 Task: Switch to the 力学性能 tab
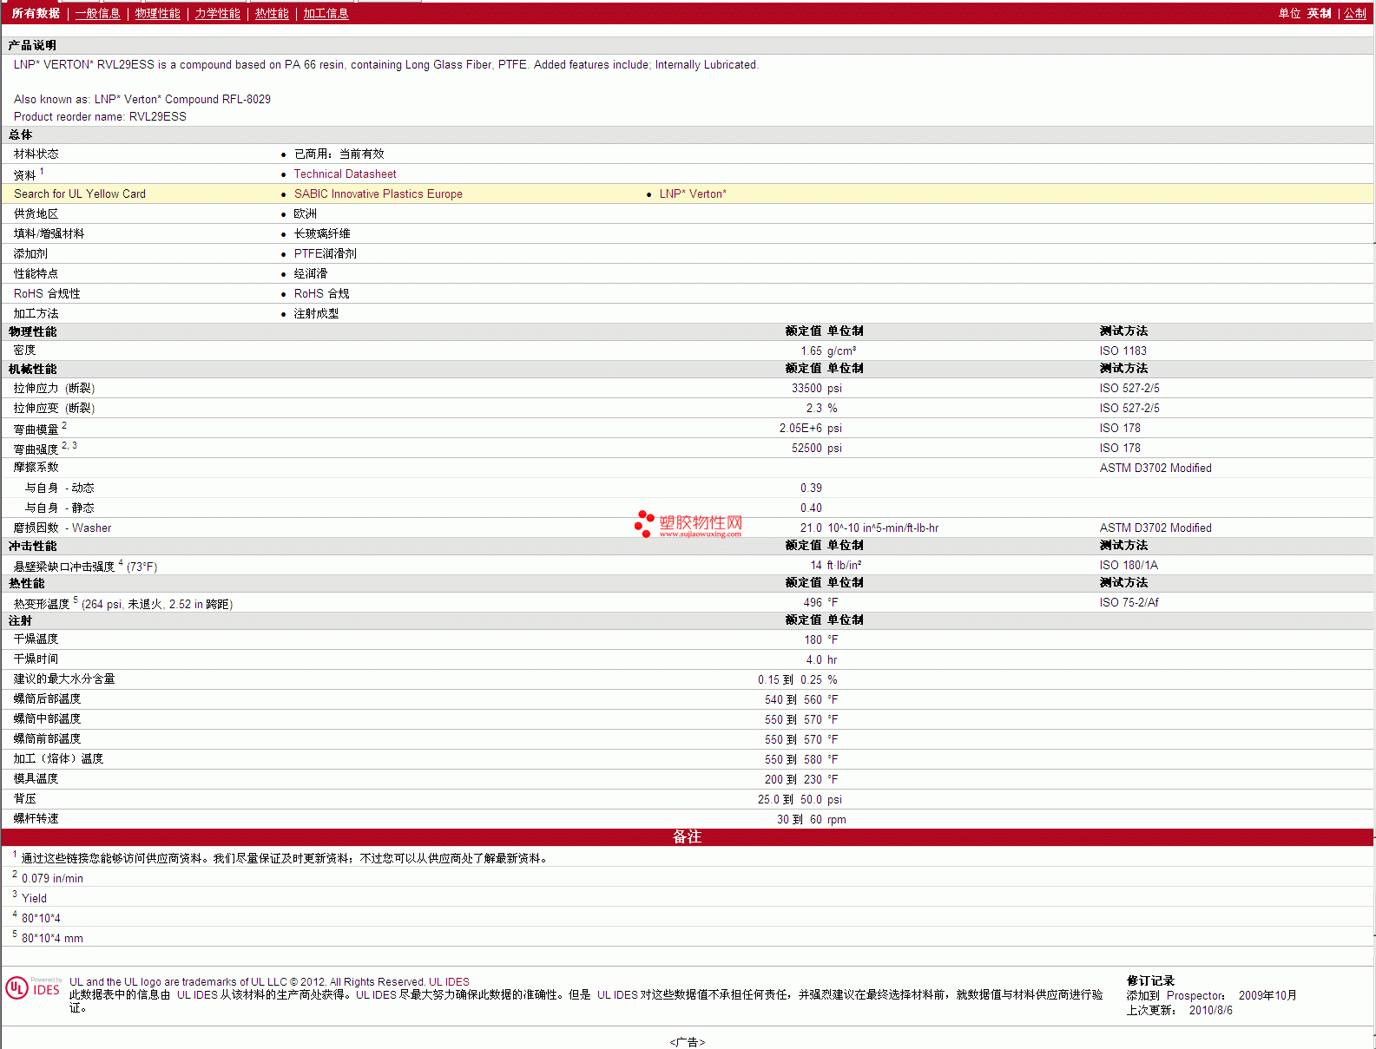point(217,13)
